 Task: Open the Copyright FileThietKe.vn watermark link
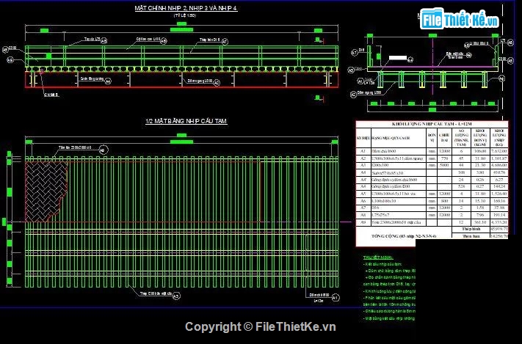click(x=260, y=326)
